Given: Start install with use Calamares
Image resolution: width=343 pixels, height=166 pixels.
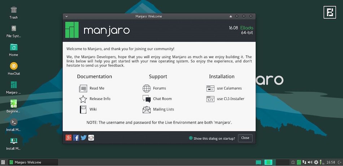Looking at the screenshot, I should pyautogui.click(x=229, y=88).
